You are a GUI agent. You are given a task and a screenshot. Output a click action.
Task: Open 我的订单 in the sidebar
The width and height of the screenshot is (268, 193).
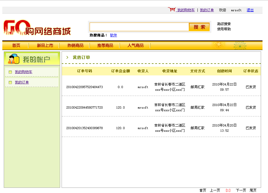[22, 82]
